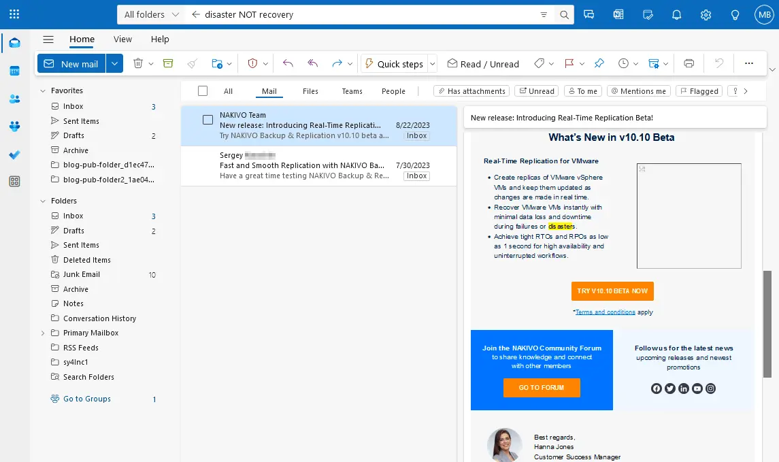Image resolution: width=779 pixels, height=462 pixels.
Task: Open My Day icon in header
Action: tap(647, 15)
